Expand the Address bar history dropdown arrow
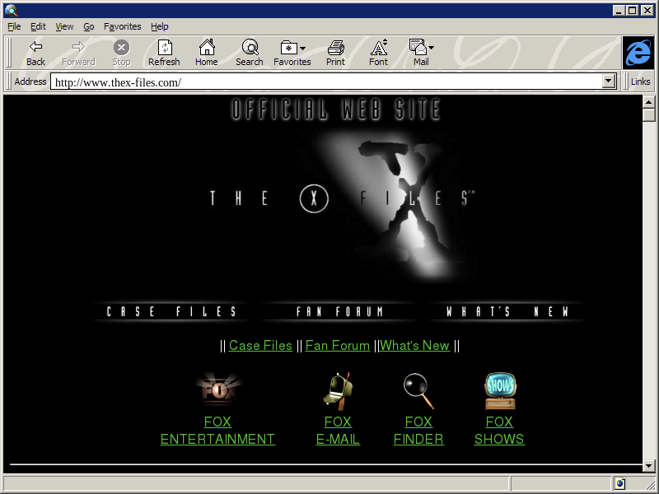Screen dimensions: 659x494 609,82
